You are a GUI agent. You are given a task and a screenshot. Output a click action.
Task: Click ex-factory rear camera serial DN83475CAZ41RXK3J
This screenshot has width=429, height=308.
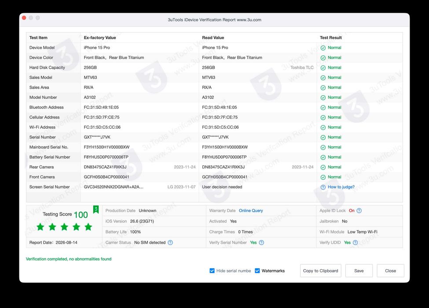click(105, 167)
